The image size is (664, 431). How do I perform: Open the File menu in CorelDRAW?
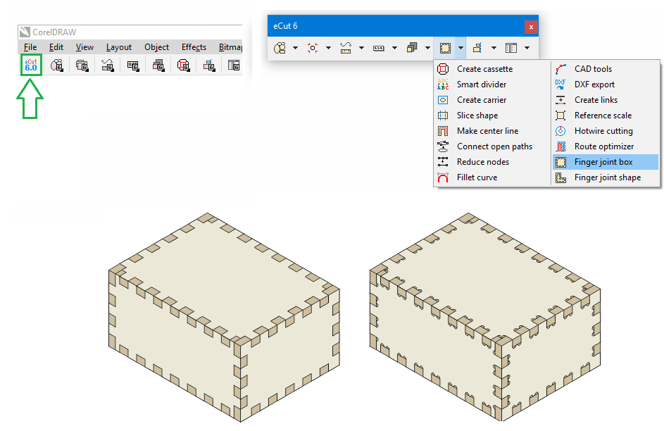pos(30,47)
